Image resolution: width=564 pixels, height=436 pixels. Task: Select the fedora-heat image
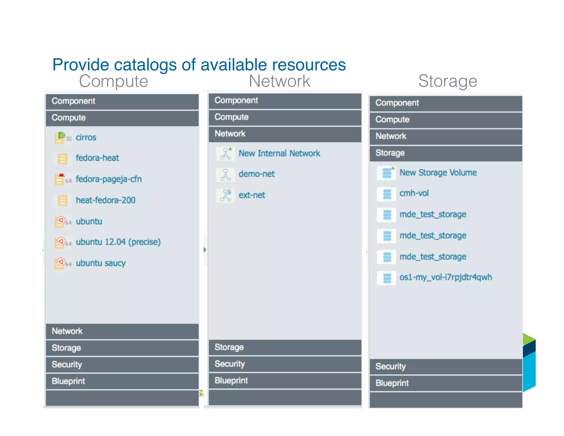97,158
